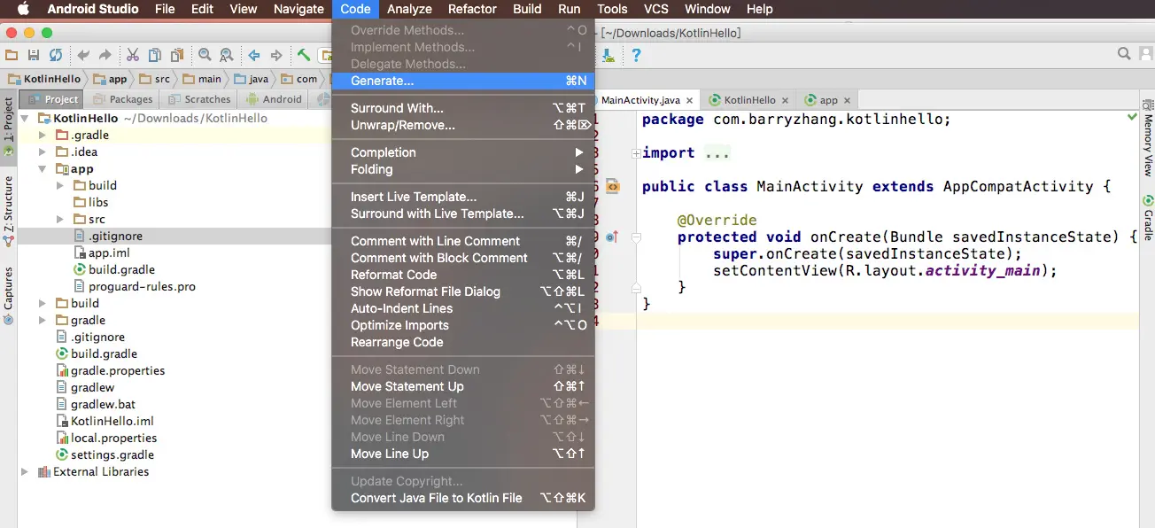Viewport: 1155px width, 528px height.
Task: Select Surround With... menu entry
Action: (x=463, y=108)
